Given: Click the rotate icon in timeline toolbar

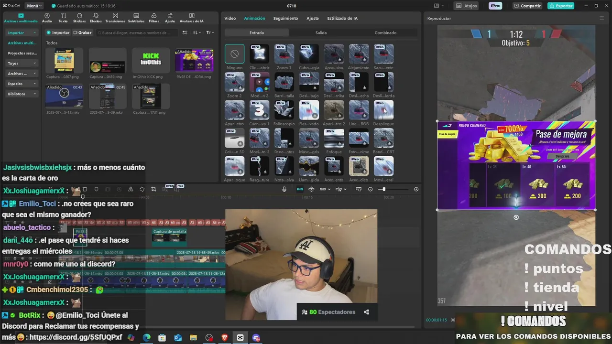Looking at the screenshot, I should pyautogui.click(x=142, y=189).
